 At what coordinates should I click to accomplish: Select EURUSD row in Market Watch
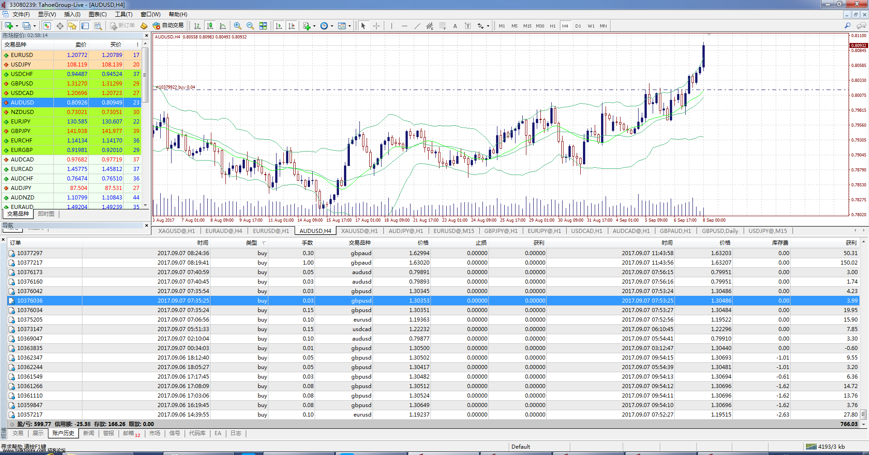pos(72,55)
